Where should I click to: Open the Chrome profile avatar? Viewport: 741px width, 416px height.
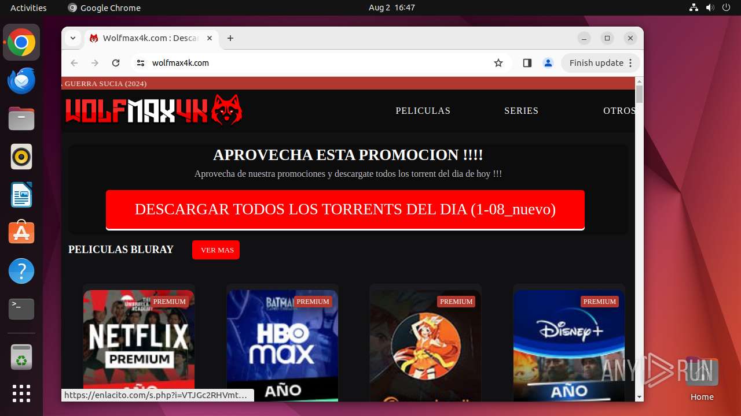click(548, 63)
